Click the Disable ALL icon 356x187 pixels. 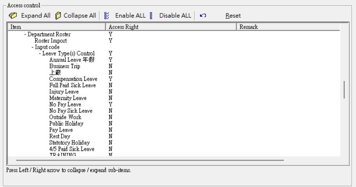pos(151,16)
